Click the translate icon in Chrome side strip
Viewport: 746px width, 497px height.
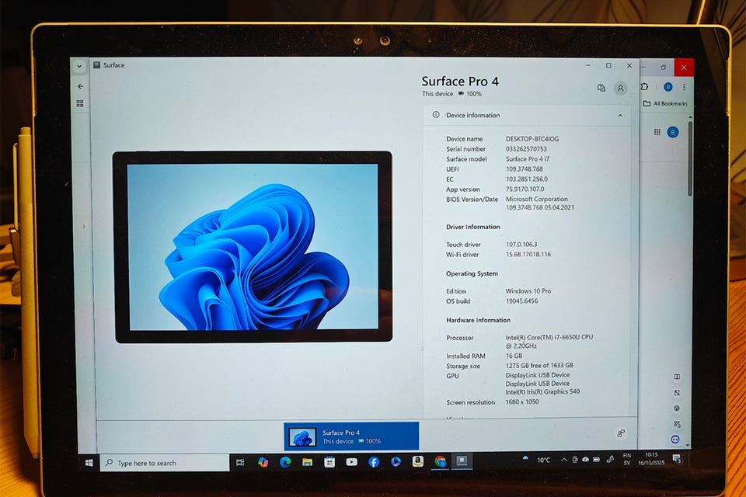pyautogui.click(x=677, y=393)
